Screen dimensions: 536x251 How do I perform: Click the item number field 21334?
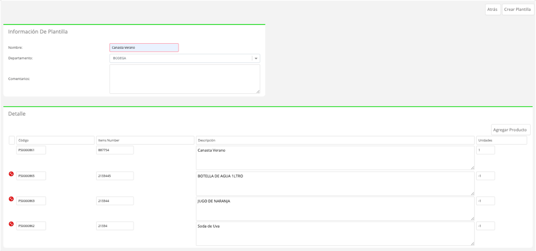coord(115,225)
